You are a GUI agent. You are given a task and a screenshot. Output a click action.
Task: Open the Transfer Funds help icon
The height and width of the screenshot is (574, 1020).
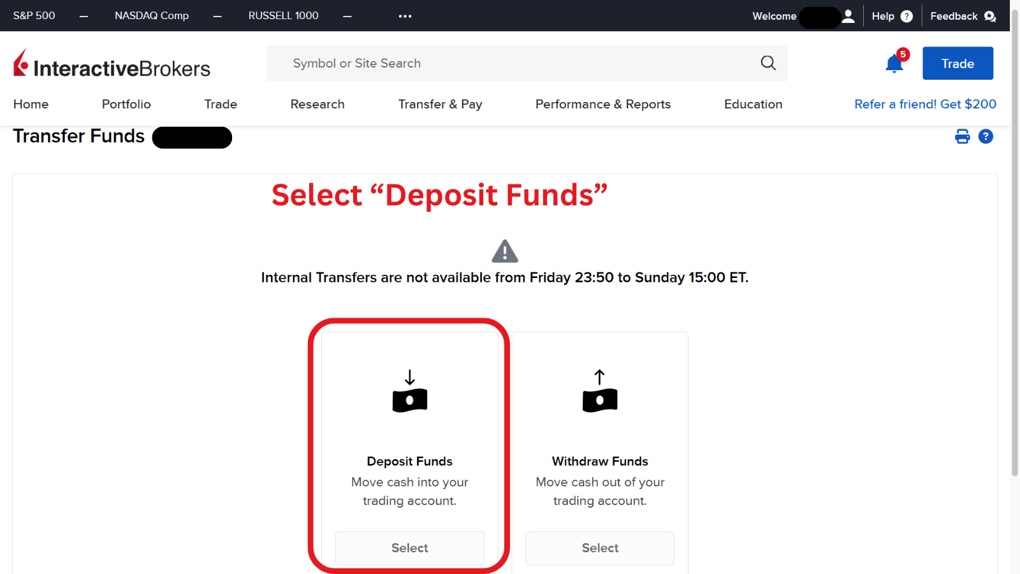(x=986, y=136)
